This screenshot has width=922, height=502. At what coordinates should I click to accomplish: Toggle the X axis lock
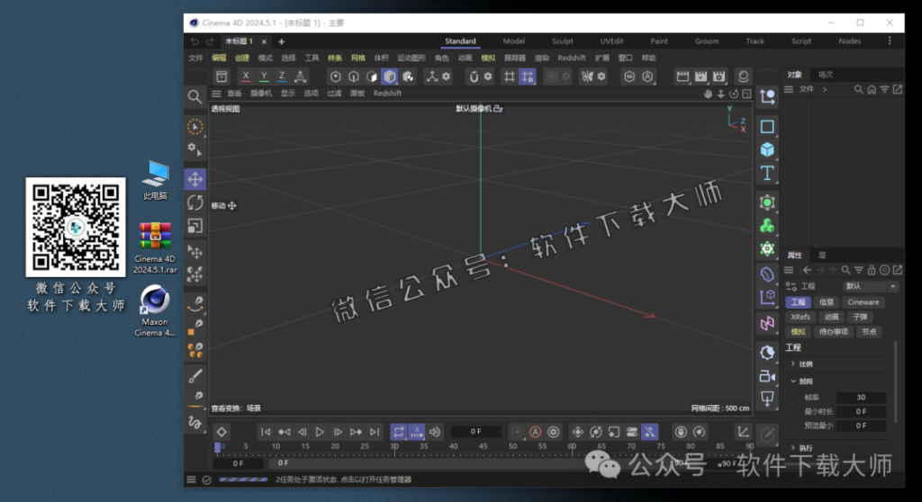[246, 76]
